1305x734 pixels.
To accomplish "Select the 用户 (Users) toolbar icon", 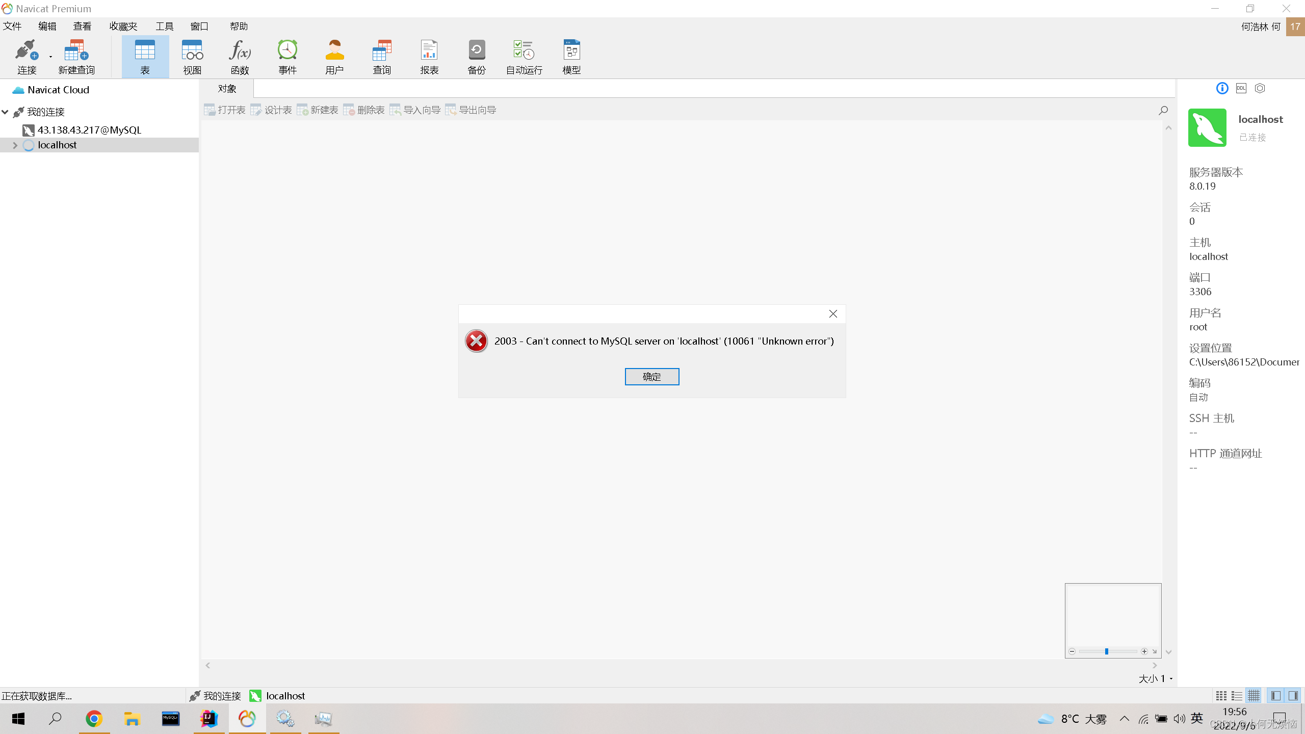I will (x=334, y=55).
